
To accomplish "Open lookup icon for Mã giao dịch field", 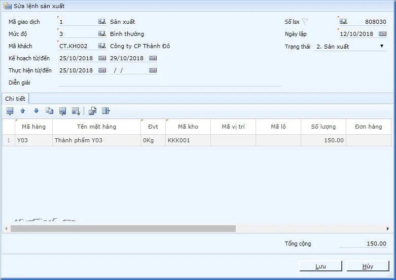I will point(102,22).
